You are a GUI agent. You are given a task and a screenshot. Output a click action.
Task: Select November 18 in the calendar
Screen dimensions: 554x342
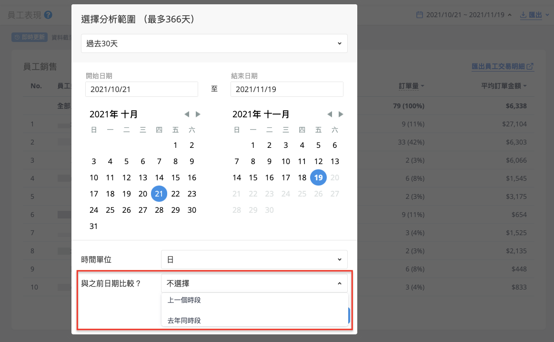pos(302,177)
